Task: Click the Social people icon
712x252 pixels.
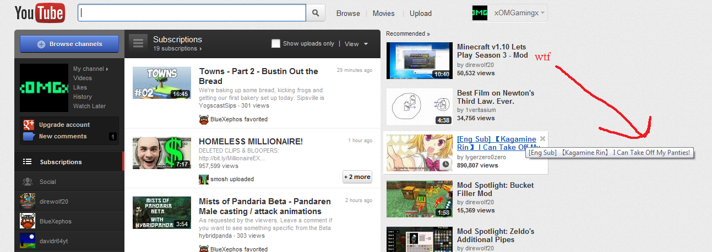Action: pyautogui.click(x=27, y=182)
